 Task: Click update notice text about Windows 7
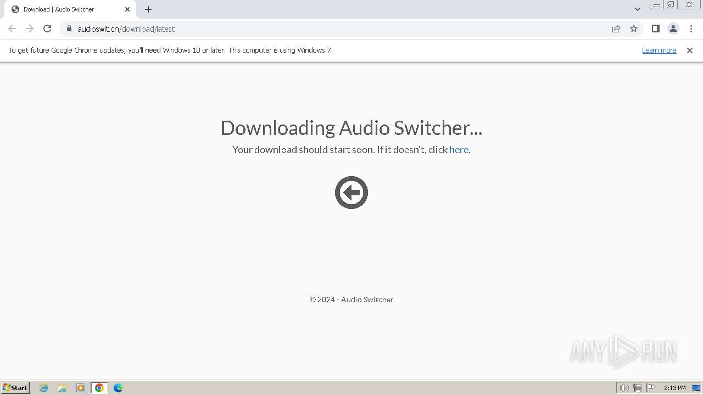(171, 50)
